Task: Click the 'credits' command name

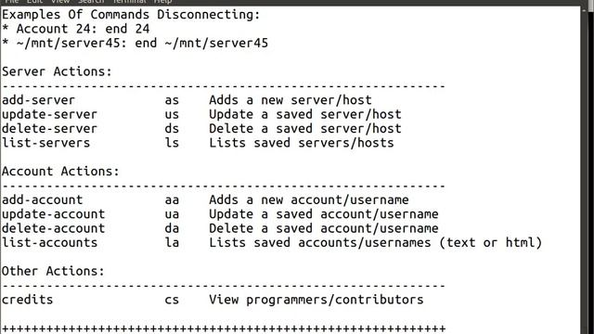Action: 27,300
